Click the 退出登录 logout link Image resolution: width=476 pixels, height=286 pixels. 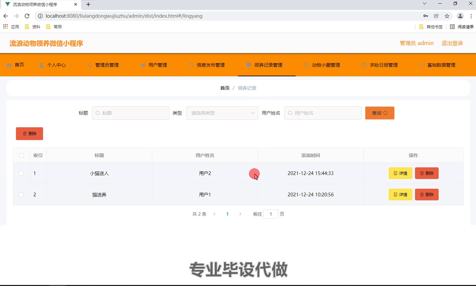452,43
